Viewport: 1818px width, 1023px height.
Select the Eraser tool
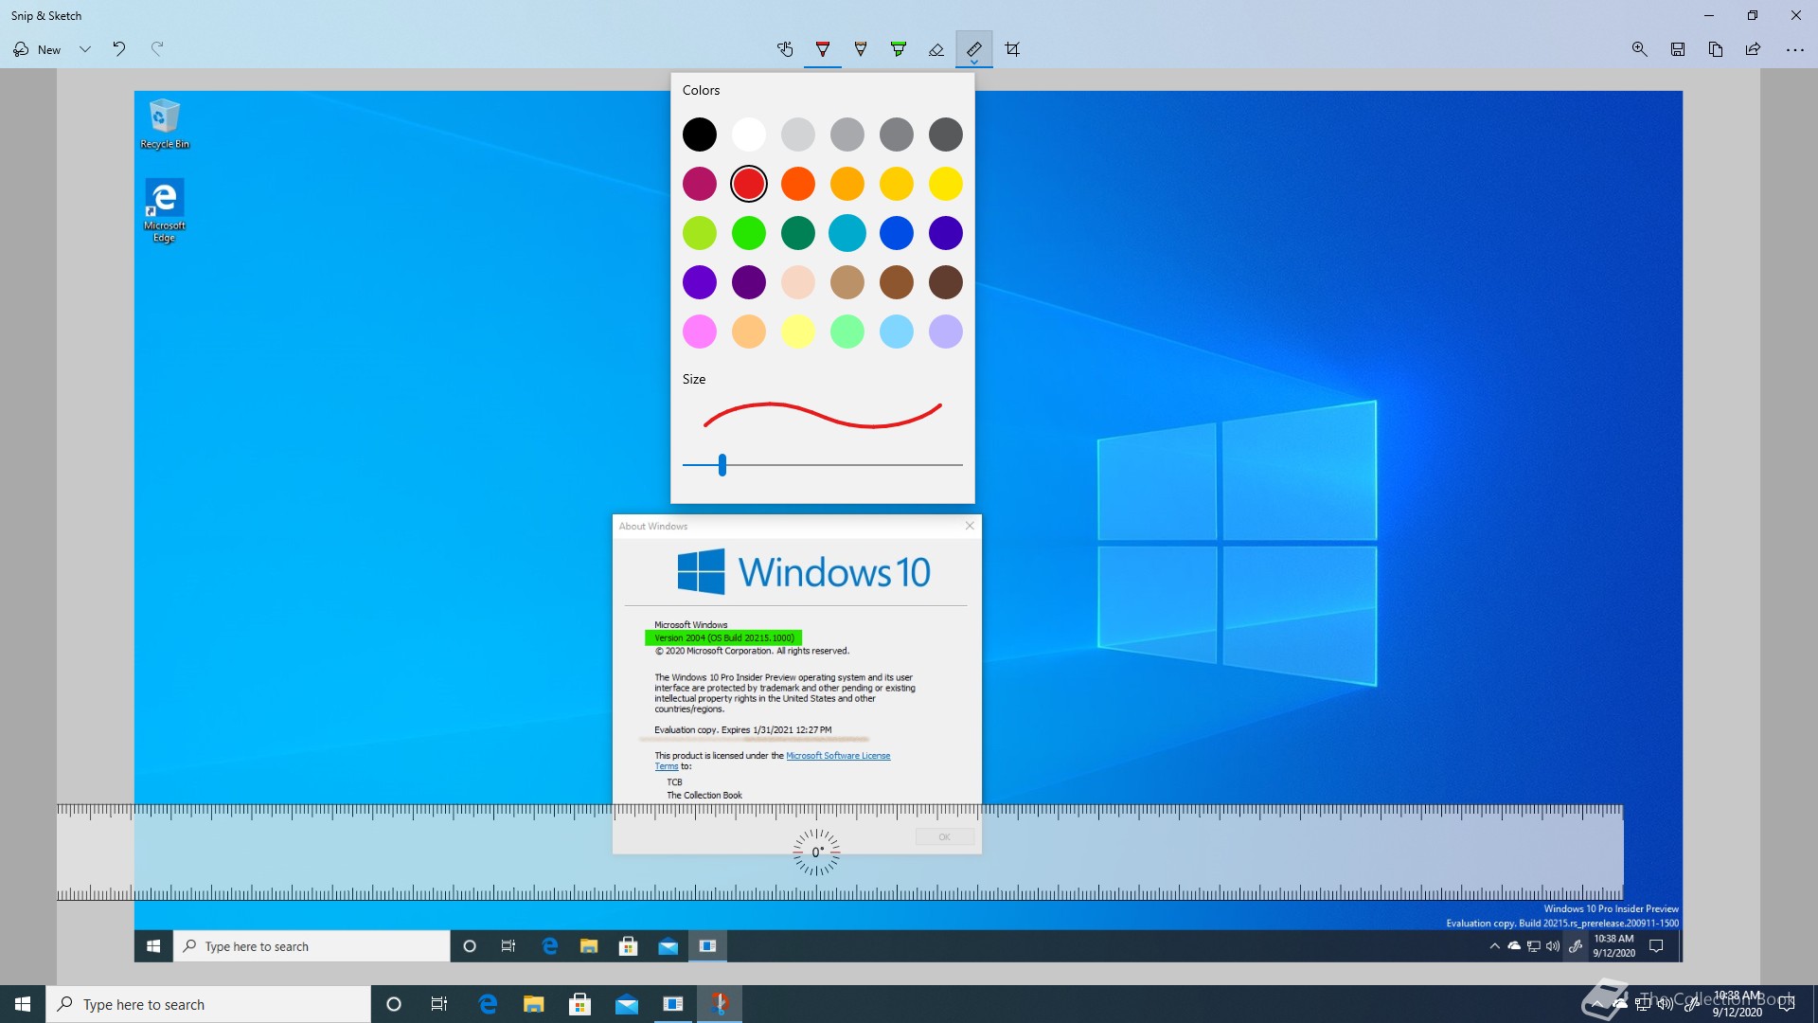pos(936,49)
